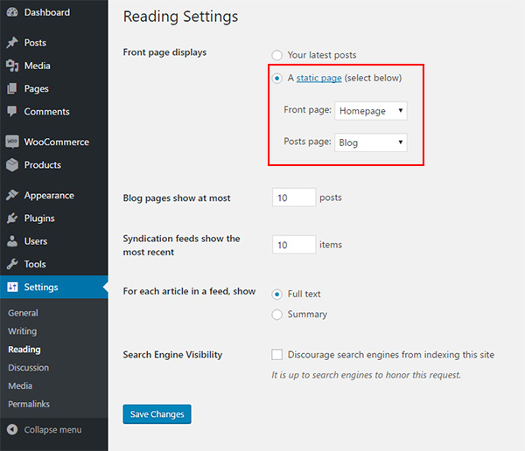Open the Posts page Blog dropdown
This screenshot has width=525, height=451.
click(371, 142)
